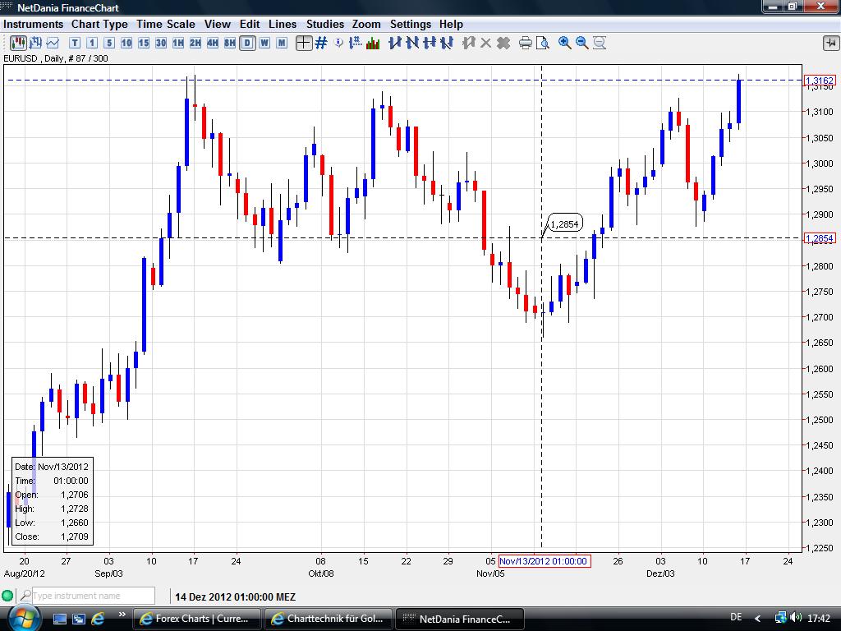The image size is (841, 631).
Task: Toggle the crosshair cursor tool
Action: click(304, 43)
